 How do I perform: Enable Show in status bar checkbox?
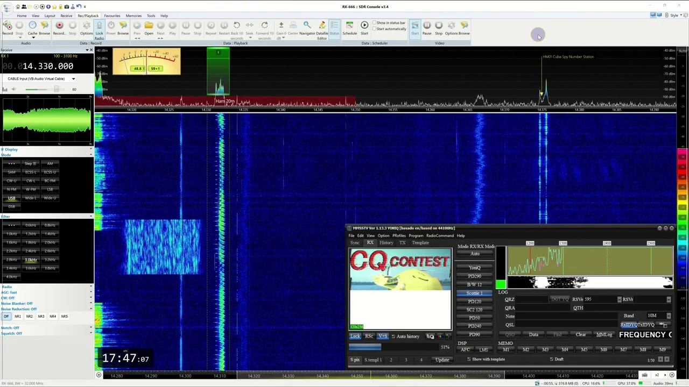(x=375, y=23)
